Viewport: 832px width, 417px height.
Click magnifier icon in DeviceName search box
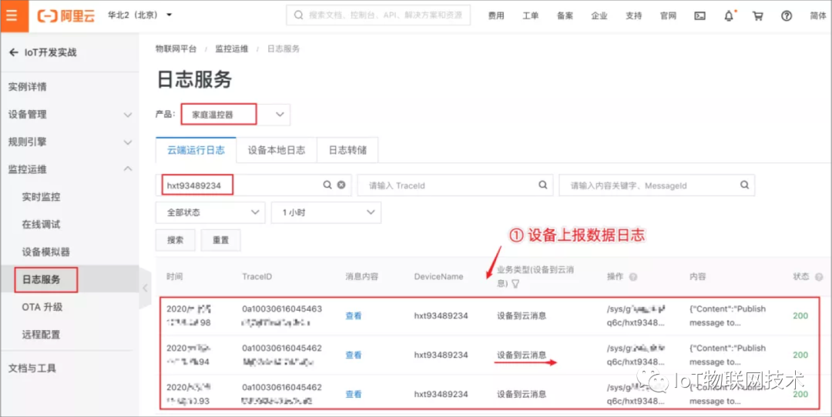pyautogui.click(x=327, y=185)
